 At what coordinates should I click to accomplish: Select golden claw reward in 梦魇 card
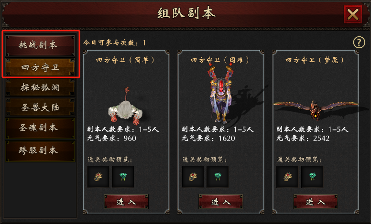coord(287,177)
